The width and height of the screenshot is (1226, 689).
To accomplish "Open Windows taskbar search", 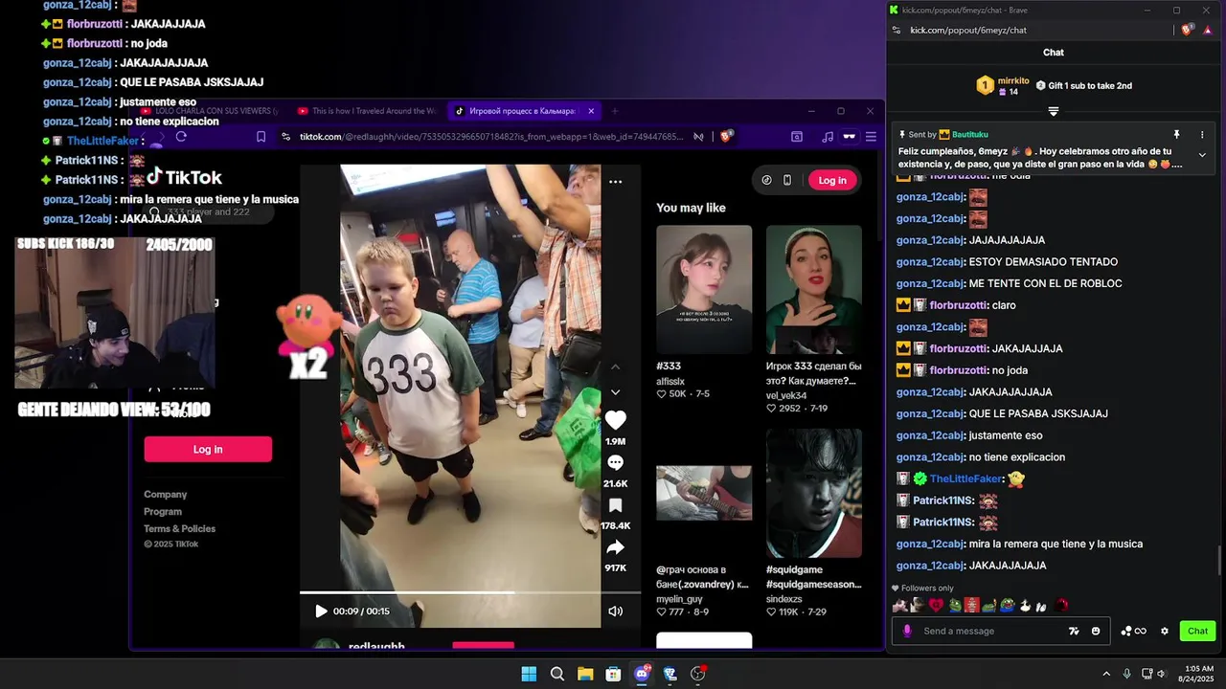I will pyautogui.click(x=556, y=674).
